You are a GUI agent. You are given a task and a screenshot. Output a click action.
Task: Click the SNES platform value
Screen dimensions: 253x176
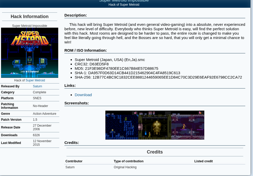point(37,98)
